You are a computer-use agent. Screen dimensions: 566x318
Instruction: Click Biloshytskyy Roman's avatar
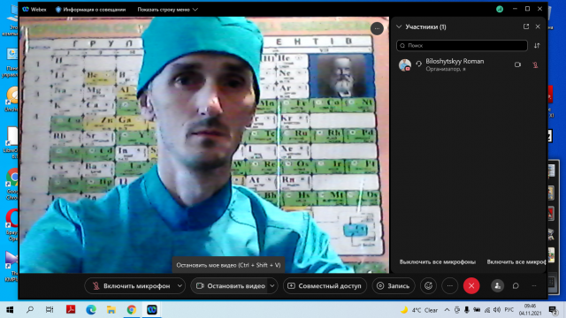pyautogui.click(x=405, y=64)
